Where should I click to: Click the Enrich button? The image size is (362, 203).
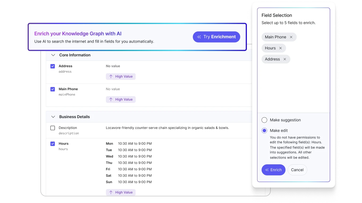pyautogui.click(x=273, y=170)
